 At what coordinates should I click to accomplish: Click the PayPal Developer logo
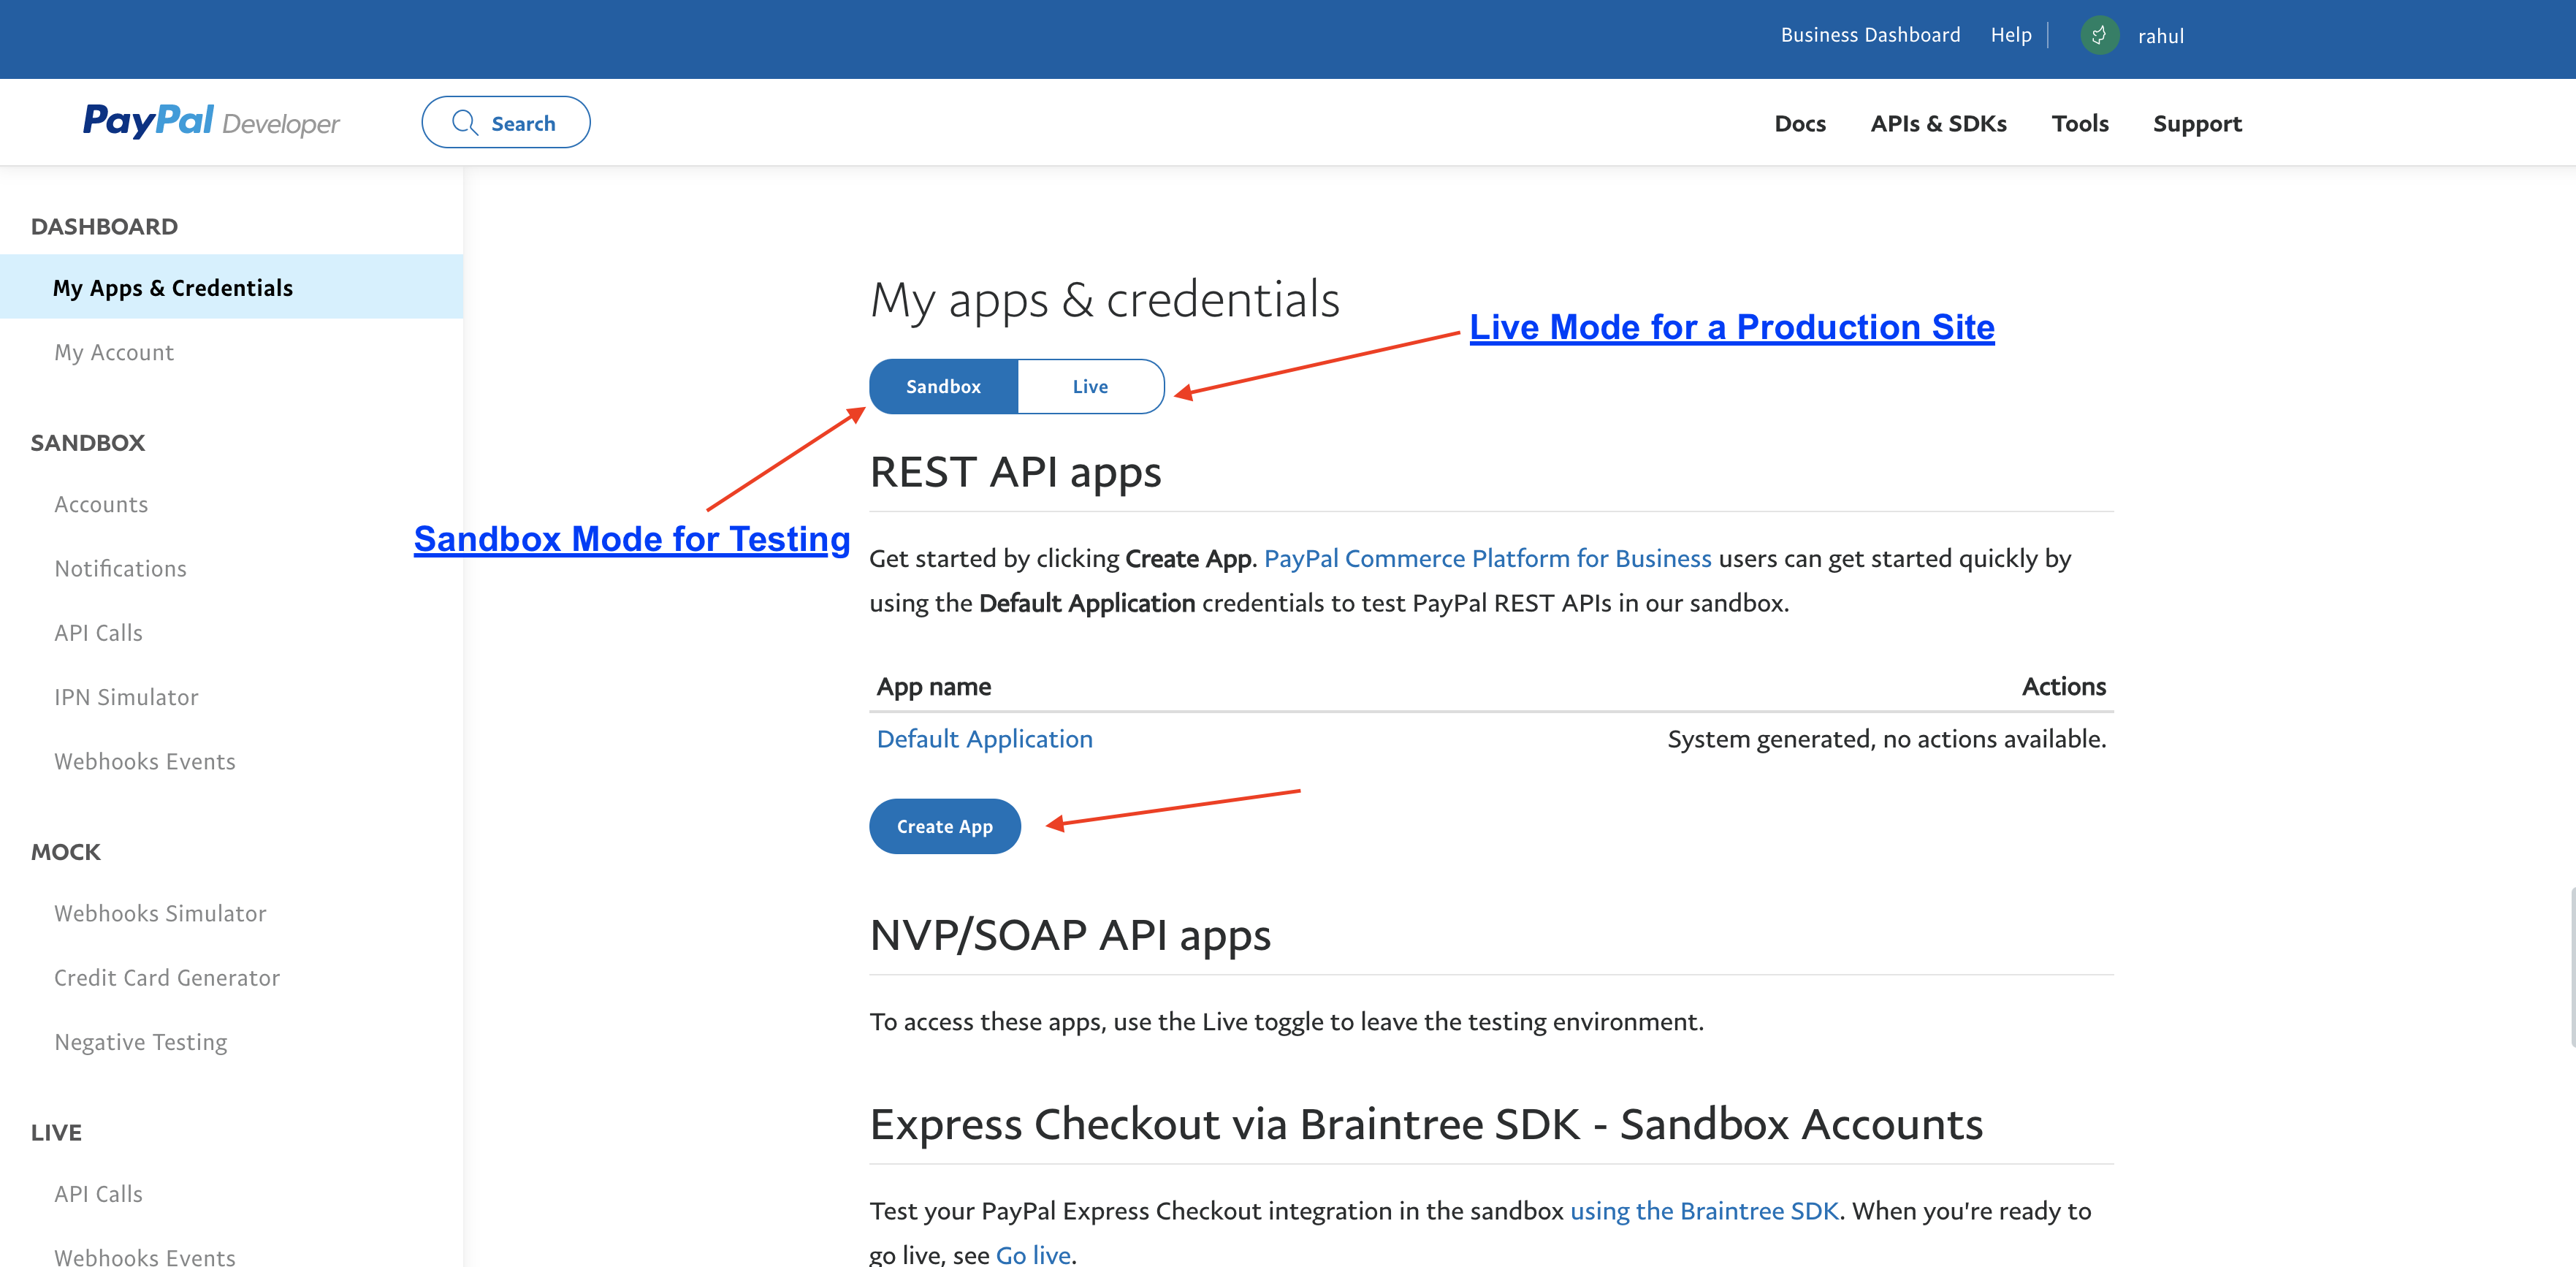[211, 122]
